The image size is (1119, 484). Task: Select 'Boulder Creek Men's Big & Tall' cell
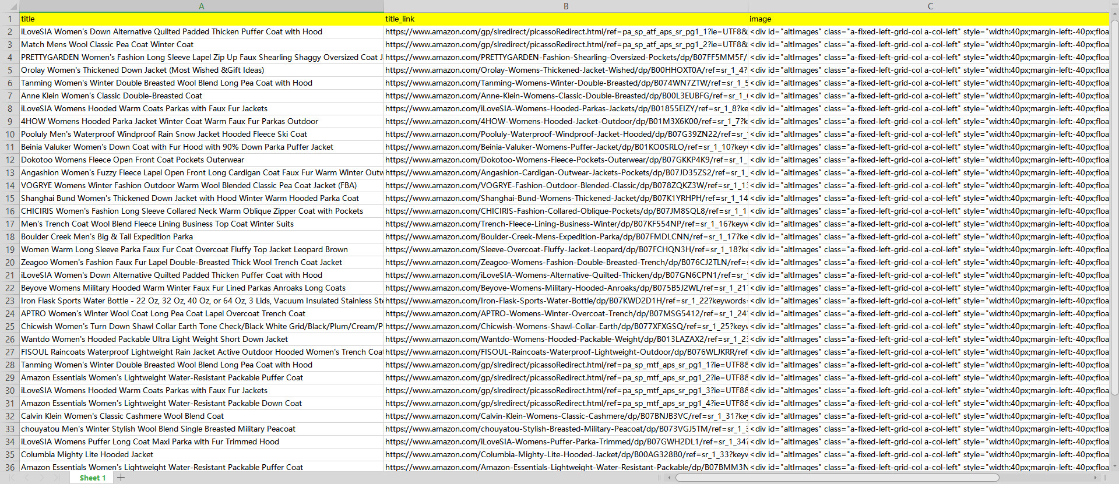[201, 236]
